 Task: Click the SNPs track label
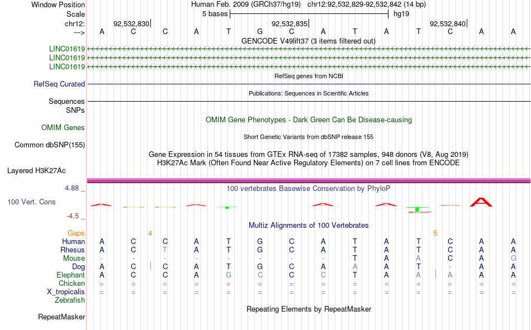pos(75,111)
